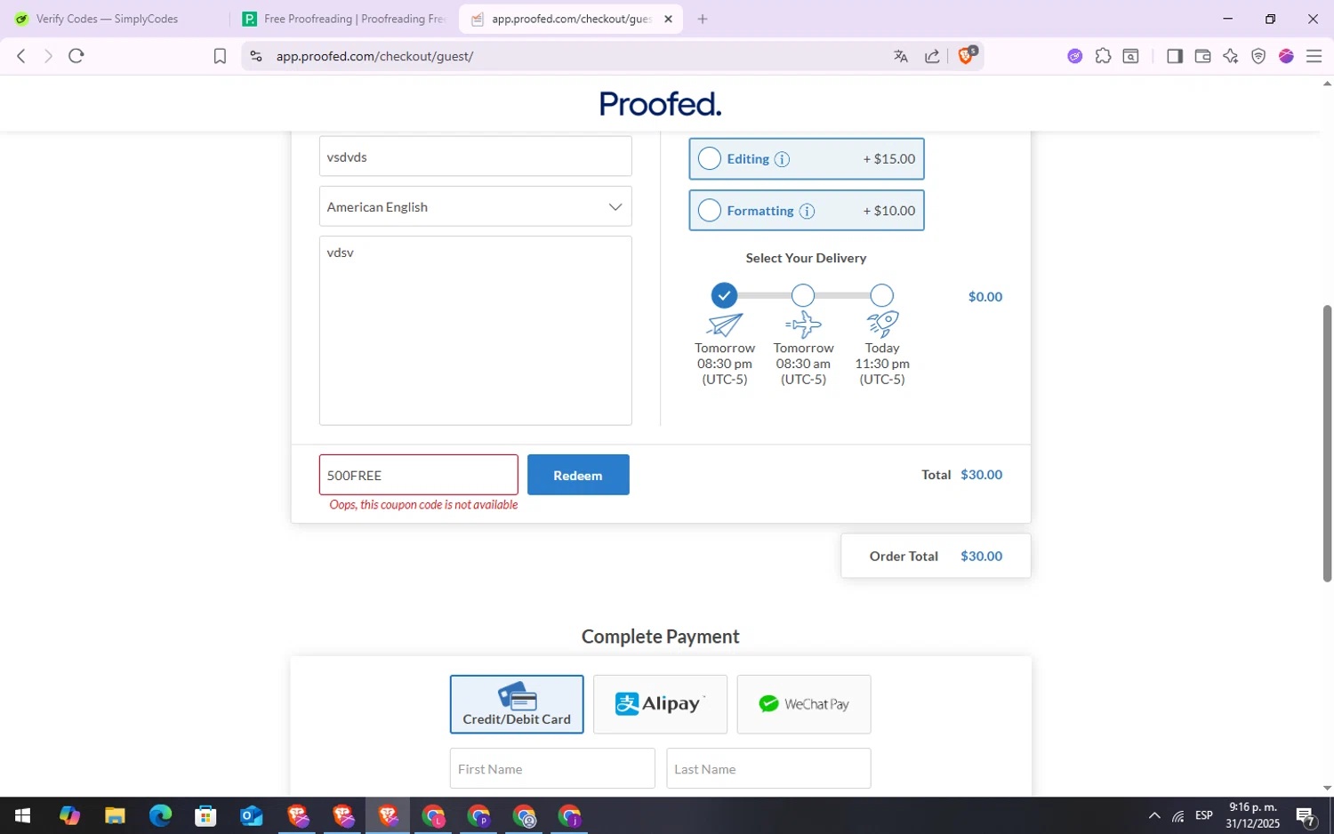1334x834 pixels.
Task: Click the ESP language indicator
Action: click(x=1204, y=815)
